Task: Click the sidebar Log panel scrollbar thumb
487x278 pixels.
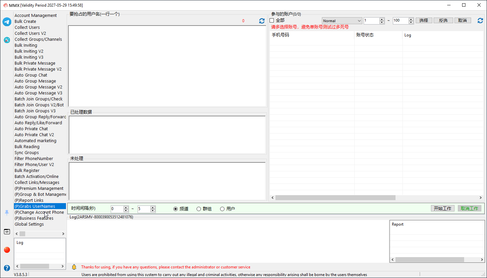Action: [34, 266]
